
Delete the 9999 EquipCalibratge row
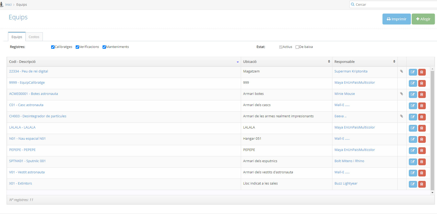click(422, 83)
